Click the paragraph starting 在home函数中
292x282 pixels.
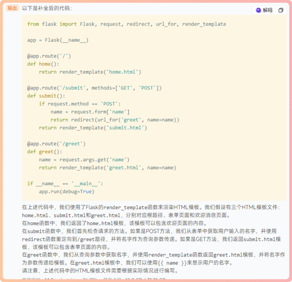coord(115,223)
